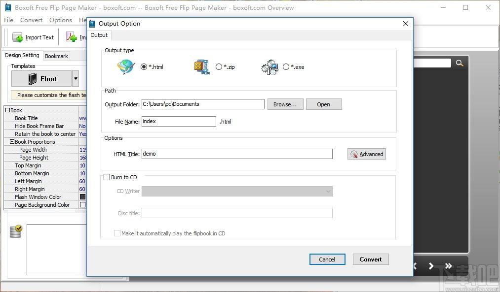This screenshot has height=292, width=500.
Task: Click the Open folder button
Action: point(324,104)
